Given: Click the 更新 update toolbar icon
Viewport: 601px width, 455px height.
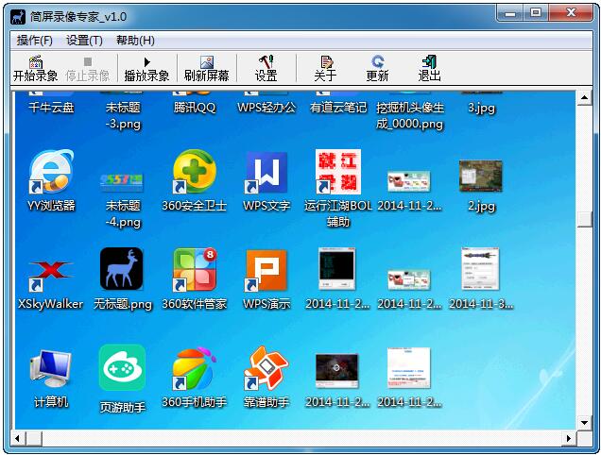Looking at the screenshot, I should coord(377,68).
